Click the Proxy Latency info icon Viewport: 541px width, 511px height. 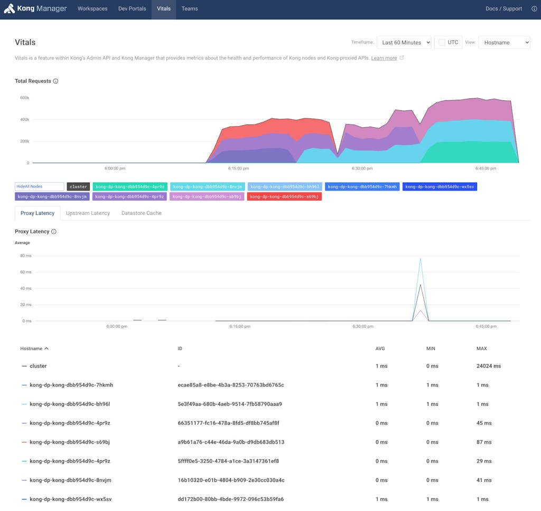[x=54, y=232]
